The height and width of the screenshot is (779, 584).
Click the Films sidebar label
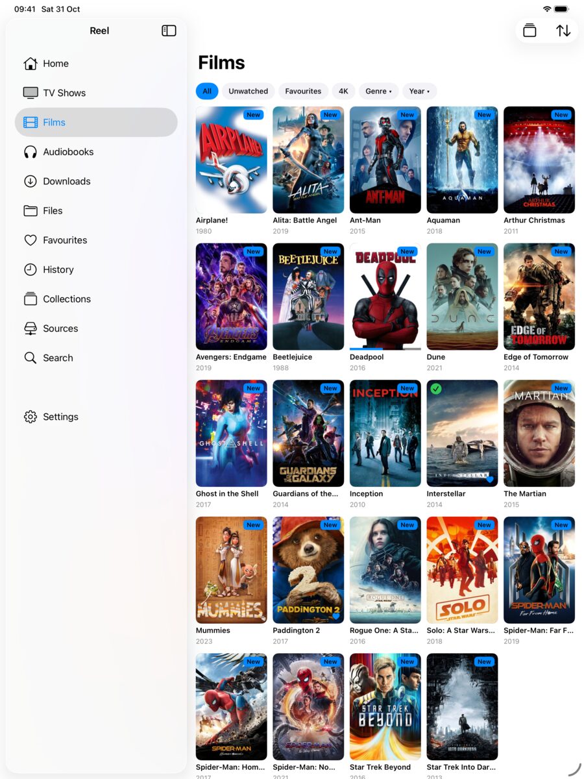click(x=55, y=122)
